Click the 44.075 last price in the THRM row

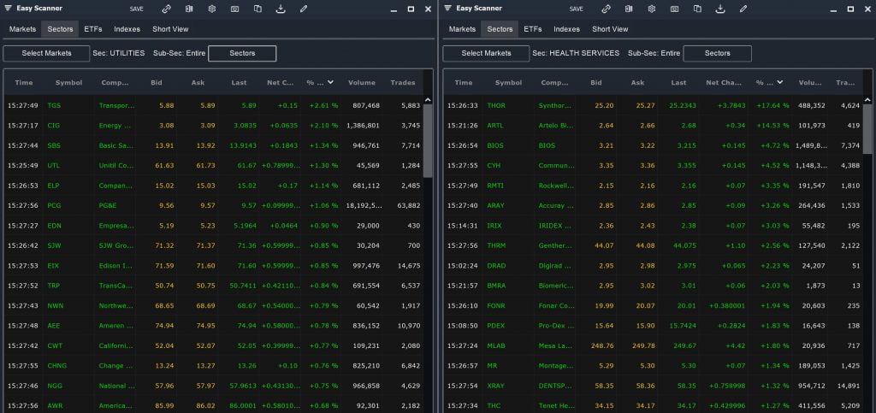[684, 245]
